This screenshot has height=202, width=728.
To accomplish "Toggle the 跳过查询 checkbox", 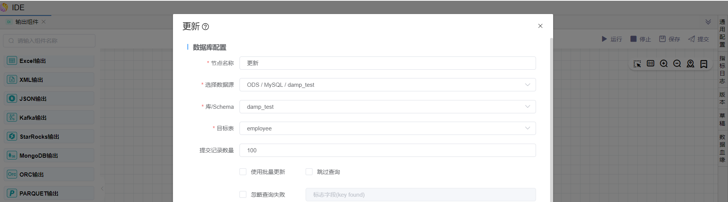I will click(x=309, y=172).
